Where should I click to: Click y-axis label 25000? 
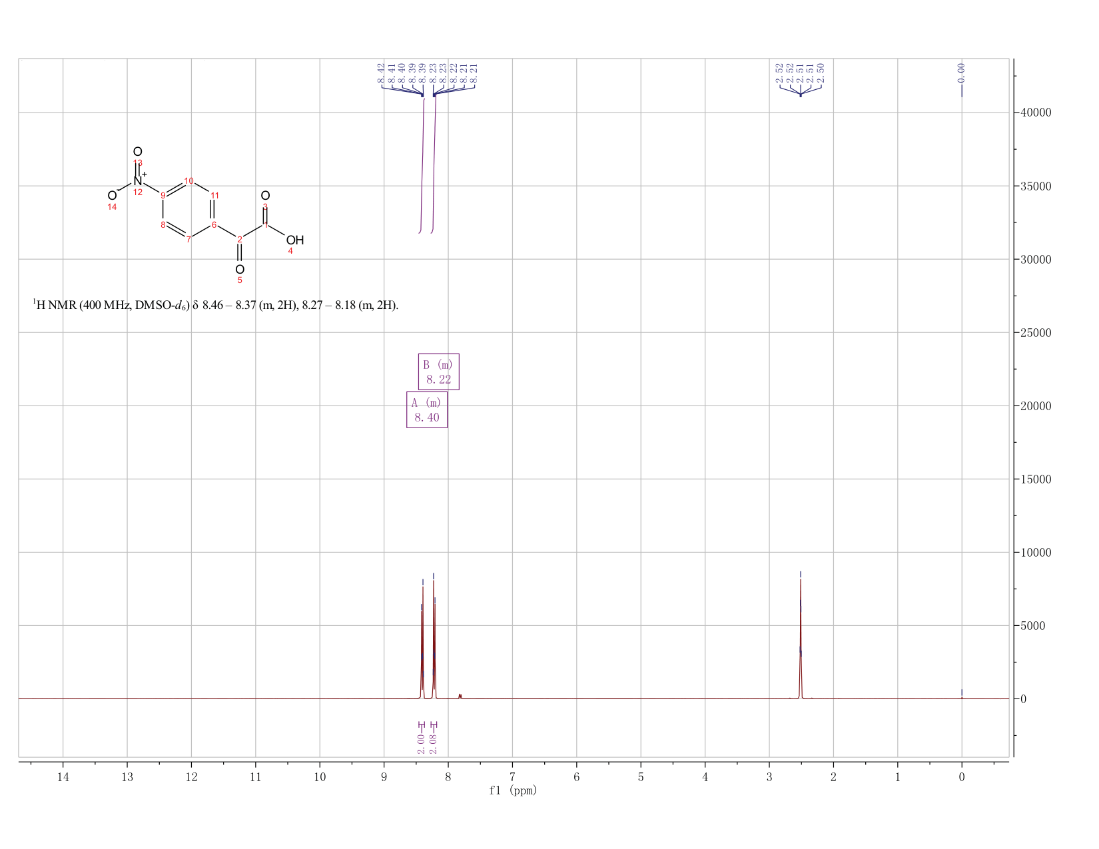(x=1036, y=332)
